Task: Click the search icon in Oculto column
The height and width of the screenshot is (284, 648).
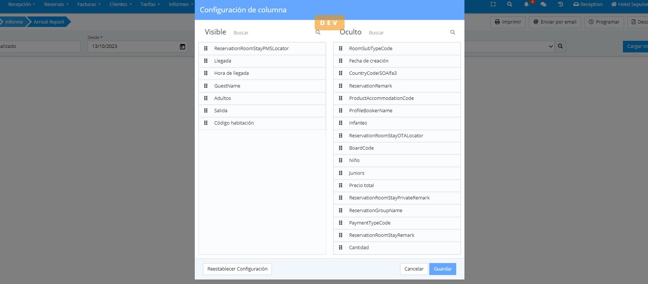Action: click(x=452, y=33)
